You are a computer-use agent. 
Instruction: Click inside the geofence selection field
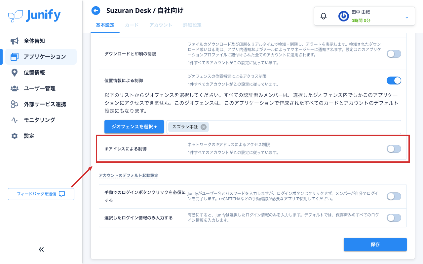[x=284, y=127]
